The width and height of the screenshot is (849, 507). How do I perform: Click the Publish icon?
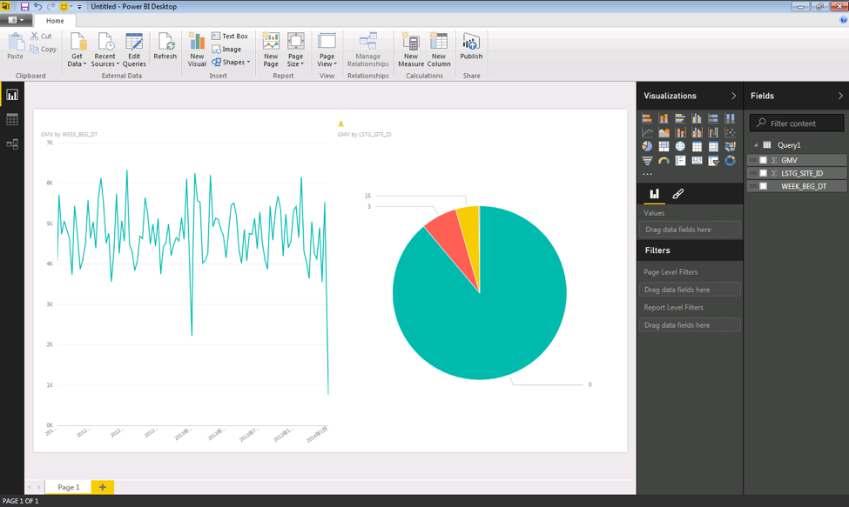pos(471,47)
